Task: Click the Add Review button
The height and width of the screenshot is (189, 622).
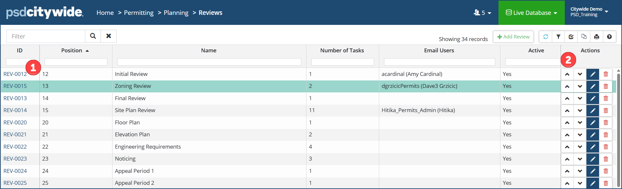Action: (513, 37)
